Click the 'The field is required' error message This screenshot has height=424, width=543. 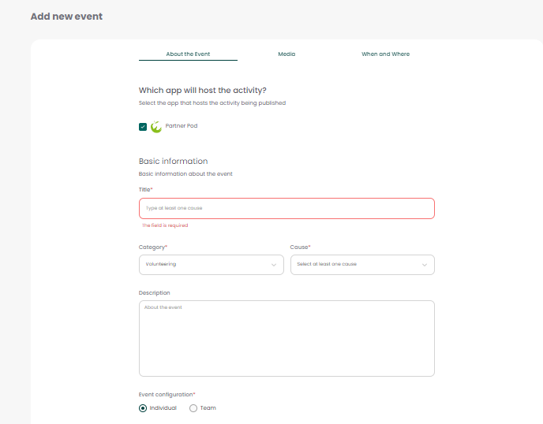pos(165,225)
